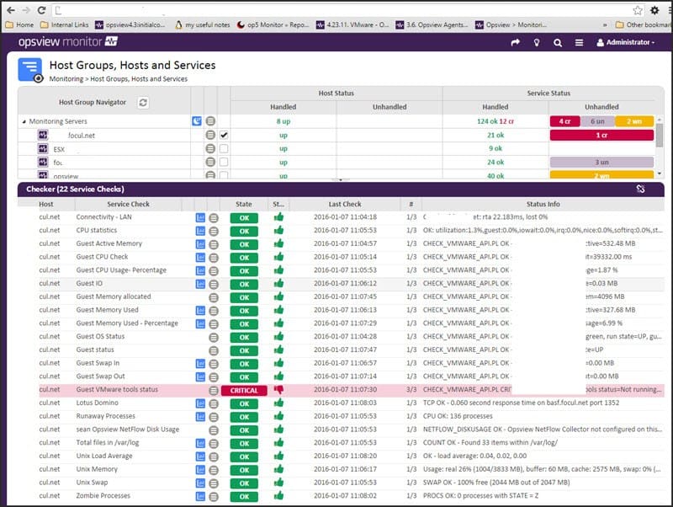Open context menu for ESX host
This screenshot has height=507, width=673.
(x=210, y=149)
